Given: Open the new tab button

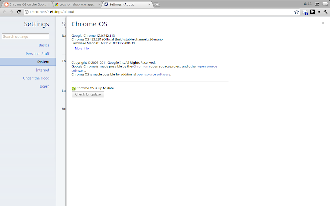Looking at the screenshot, I should coord(157,5).
